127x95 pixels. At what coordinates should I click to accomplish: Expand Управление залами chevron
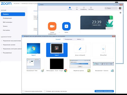pos(2,45)
